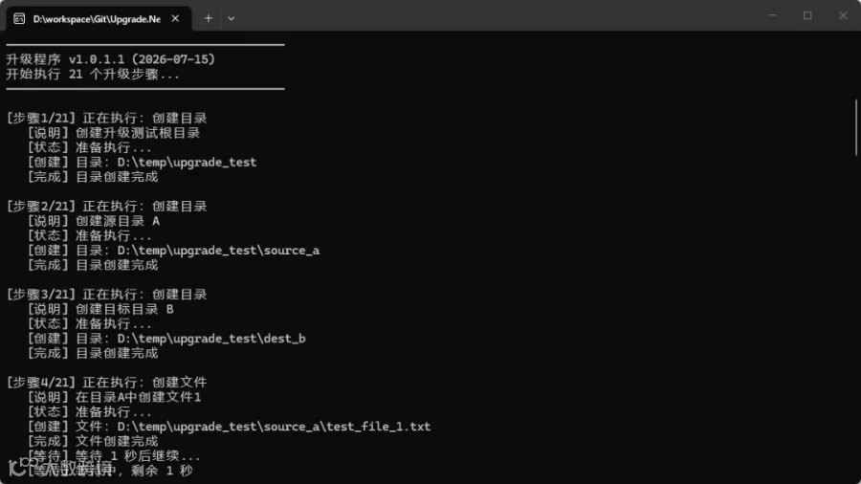The image size is (861, 484).
Task: Minimize the terminal window
Action: [772, 15]
